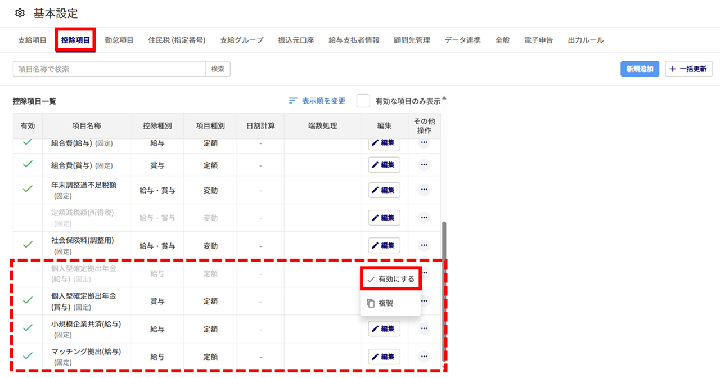Open more options for 年末調整過不足税額 row
This screenshot has width=720, height=378.
[424, 190]
